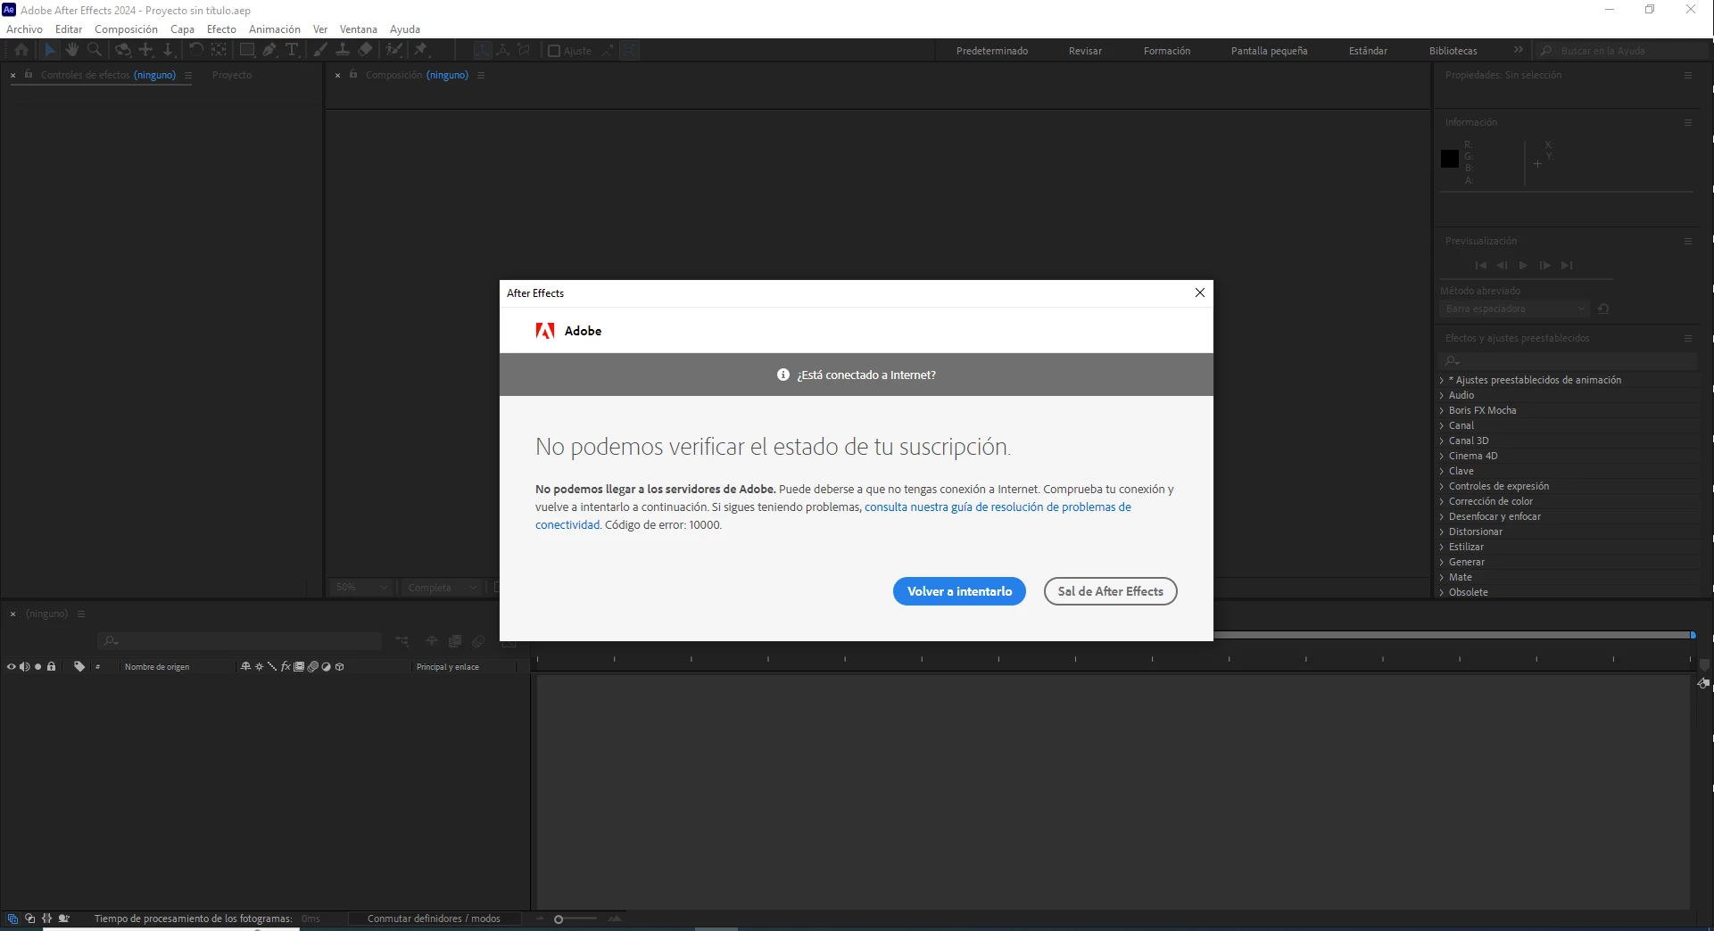Click the timeline zoom slider handle

pyautogui.click(x=559, y=919)
